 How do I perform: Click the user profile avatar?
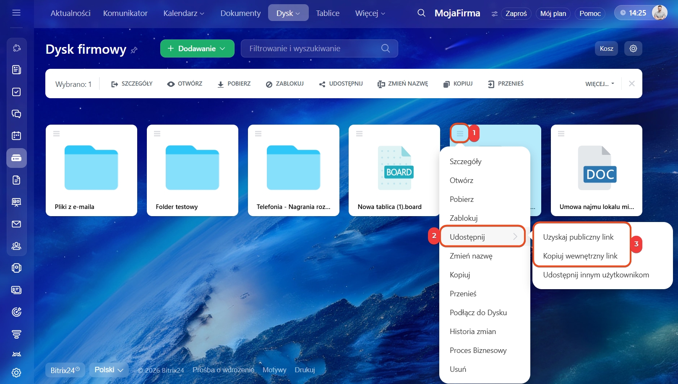click(x=660, y=13)
